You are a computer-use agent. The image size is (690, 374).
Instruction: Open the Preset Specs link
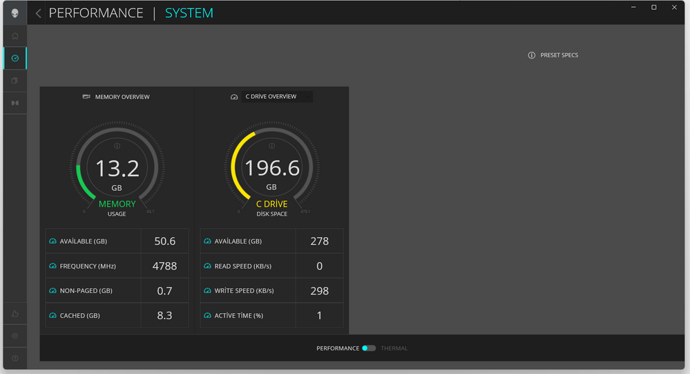coord(553,55)
